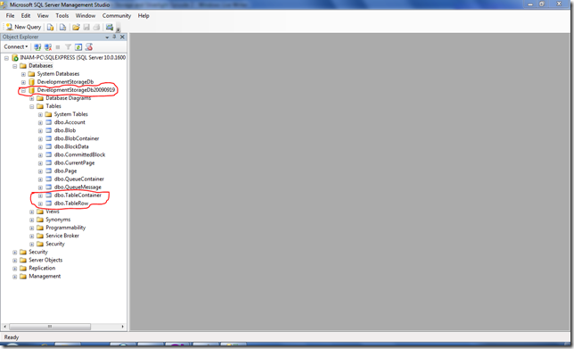Open the Window menu

(86, 16)
